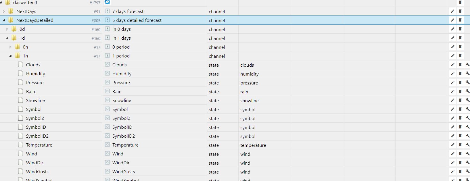Open custom settings for WindGusts
The image size is (470, 181).
467,172
